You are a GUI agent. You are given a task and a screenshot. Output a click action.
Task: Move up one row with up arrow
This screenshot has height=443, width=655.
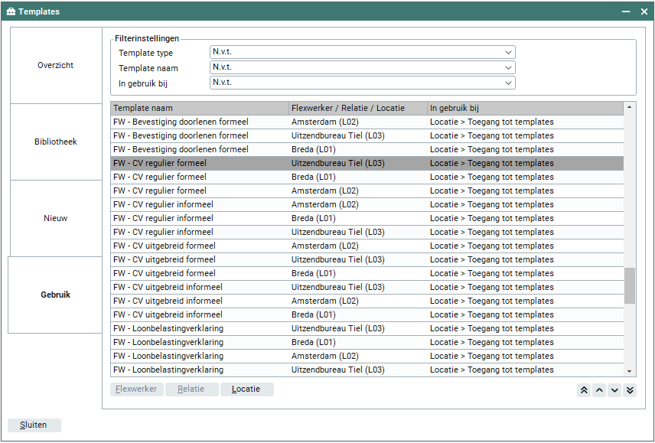[x=599, y=390]
